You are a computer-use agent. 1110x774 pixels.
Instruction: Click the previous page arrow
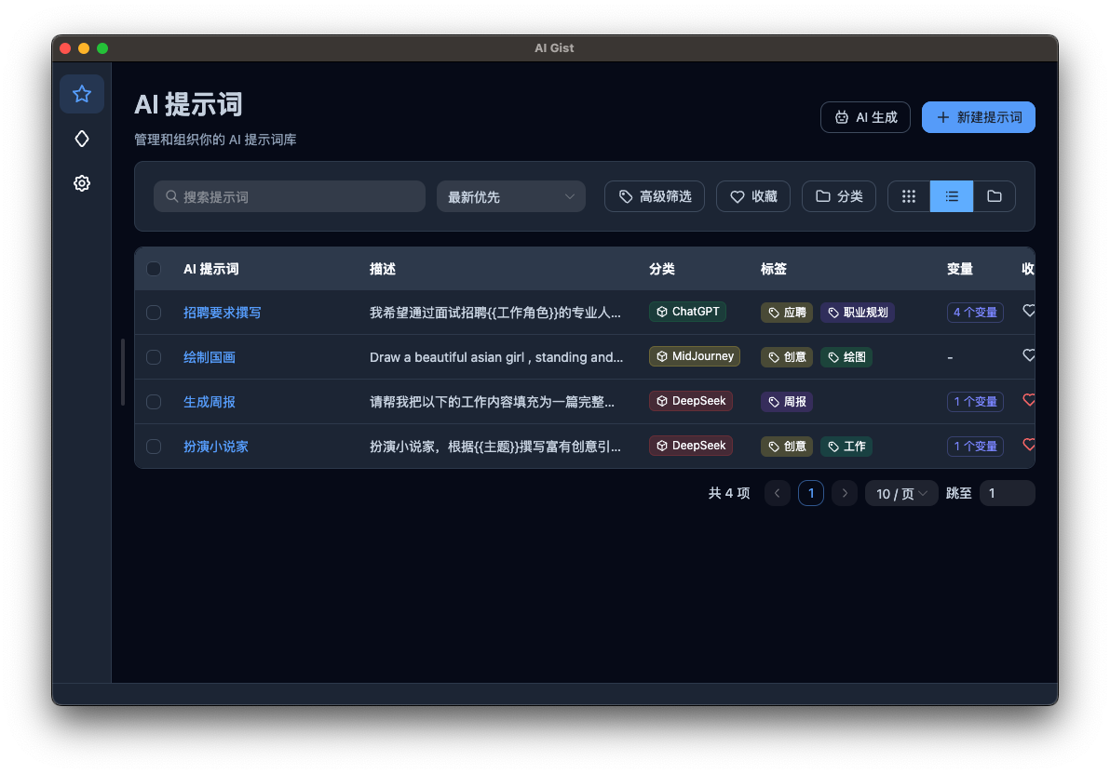point(777,493)
